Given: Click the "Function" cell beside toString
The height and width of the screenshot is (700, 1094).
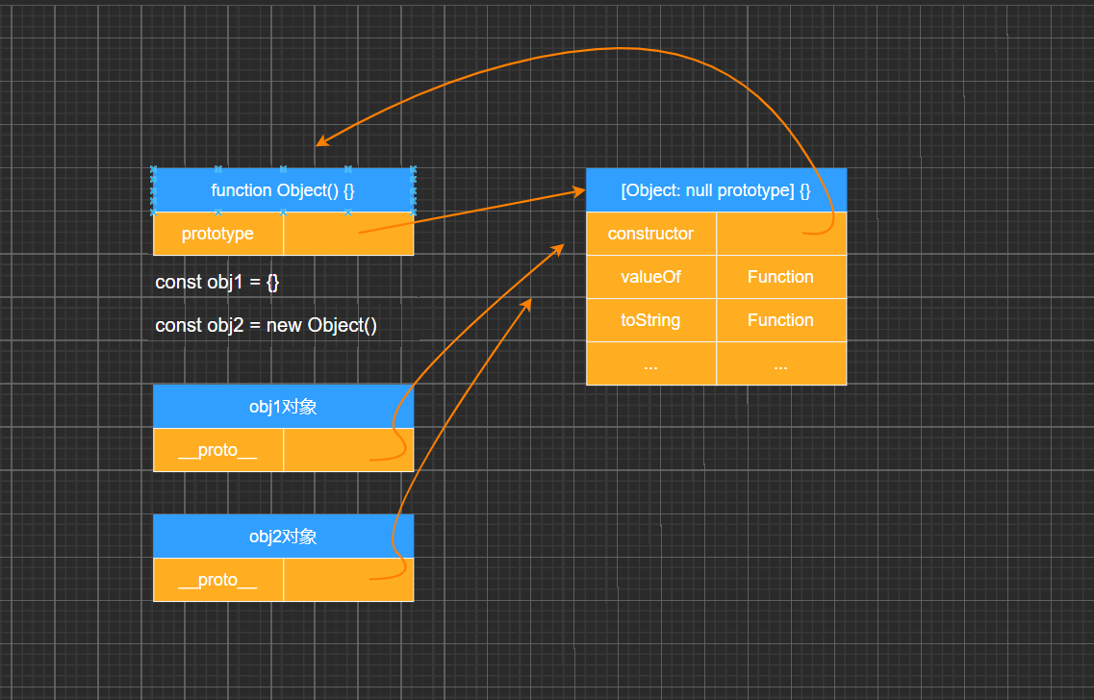Looking at the screenshot, I should [x=780, y=319].
